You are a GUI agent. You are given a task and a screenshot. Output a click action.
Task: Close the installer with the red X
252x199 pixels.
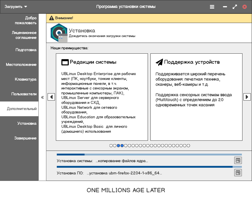244,7
